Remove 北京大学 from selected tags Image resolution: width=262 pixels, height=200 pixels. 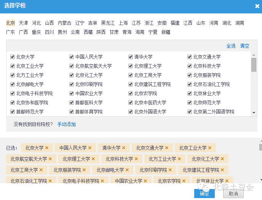pos(46,148)
